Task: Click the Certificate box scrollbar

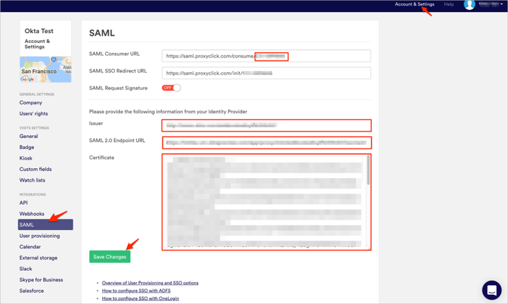Action: pyautogui.click(x=368, y=171)
